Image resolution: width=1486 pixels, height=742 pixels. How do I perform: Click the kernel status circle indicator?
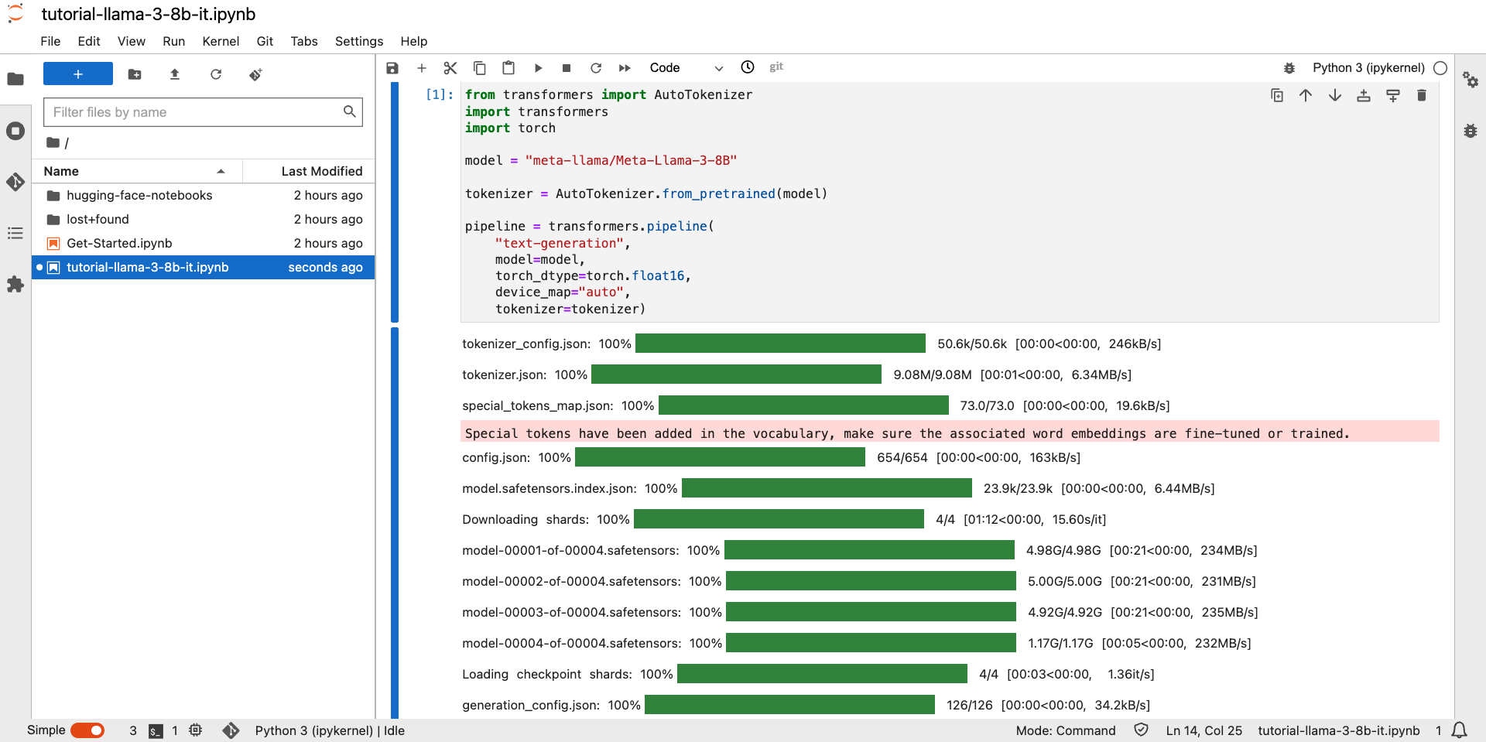coord(1440,68)
